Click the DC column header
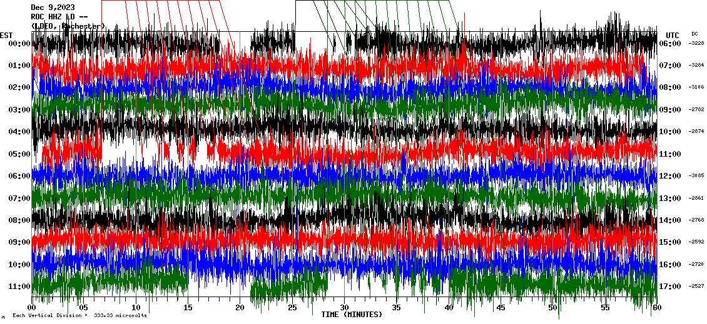 [694, 34]
